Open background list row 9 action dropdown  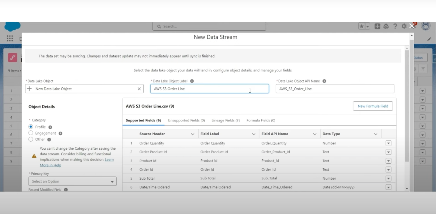click(423, 161)
